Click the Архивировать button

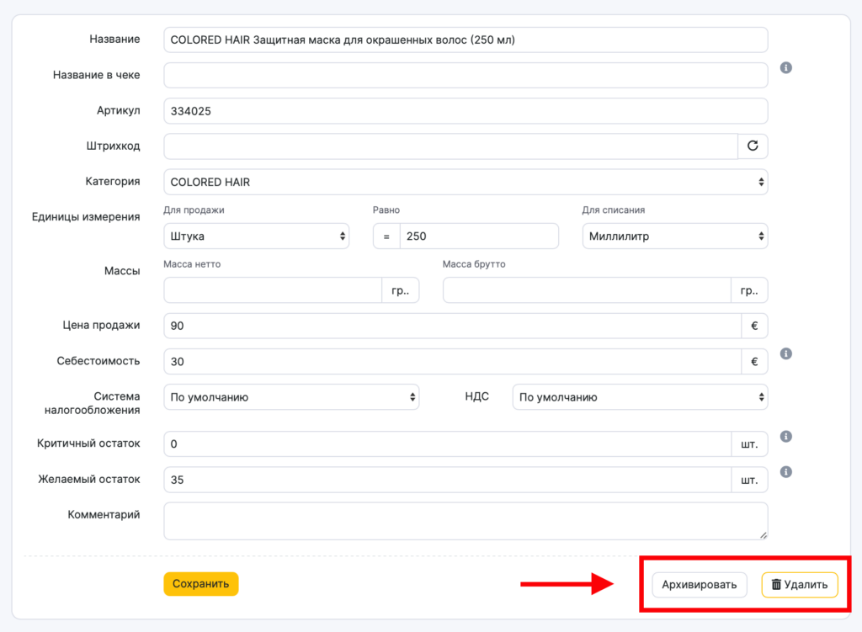(699, 585)
